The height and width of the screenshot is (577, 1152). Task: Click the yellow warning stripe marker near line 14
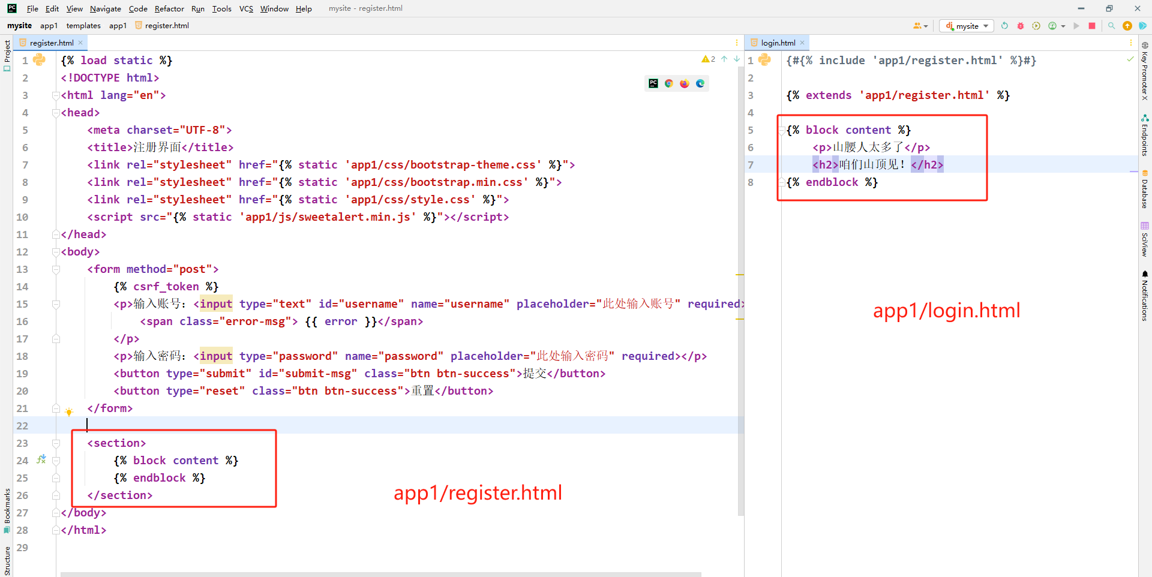tap(740, 275)
